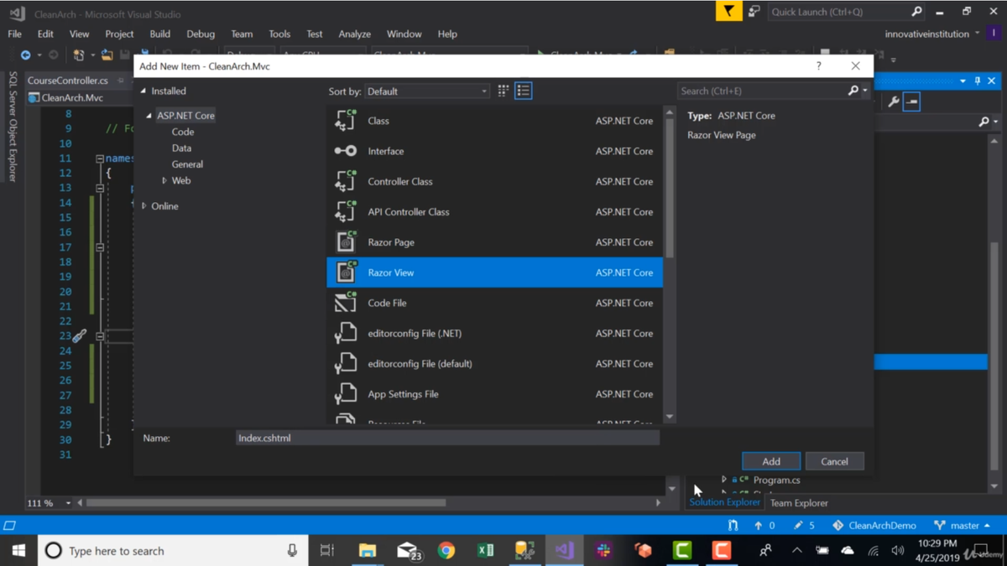The width and height of the screenshot is (1007, 566).
Task: Switch to Solution Explorer tab
Action: pos(724,502)
